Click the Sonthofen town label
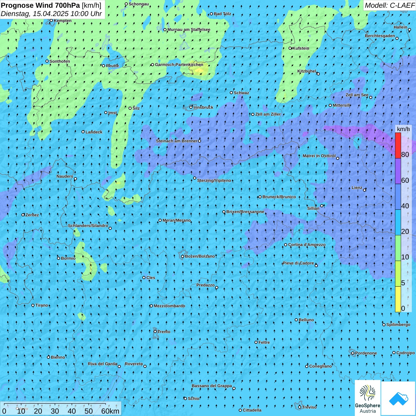 (x=60, y=61)
